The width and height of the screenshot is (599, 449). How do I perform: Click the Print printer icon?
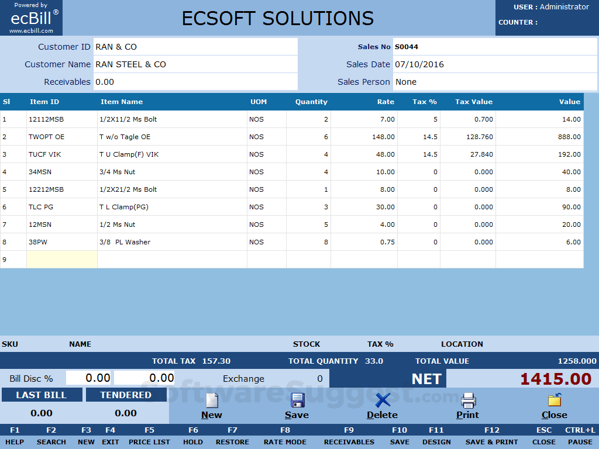coord(468,400)
